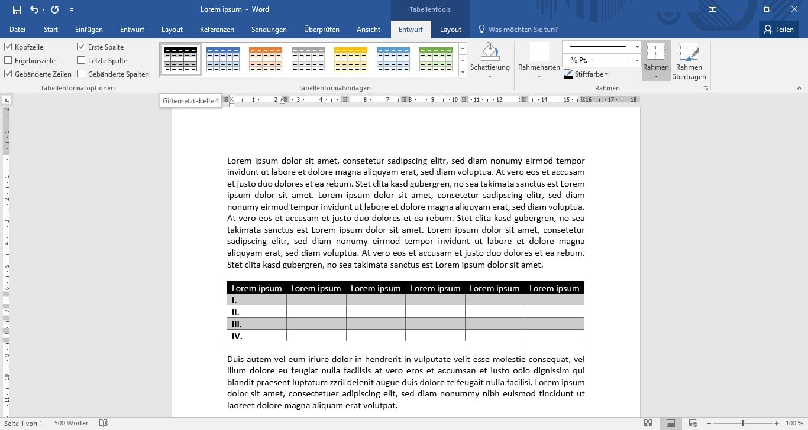The width and height of the screenshot is (808, 430).
Task: Open the Sendungen tab
Action: [269, 30]
